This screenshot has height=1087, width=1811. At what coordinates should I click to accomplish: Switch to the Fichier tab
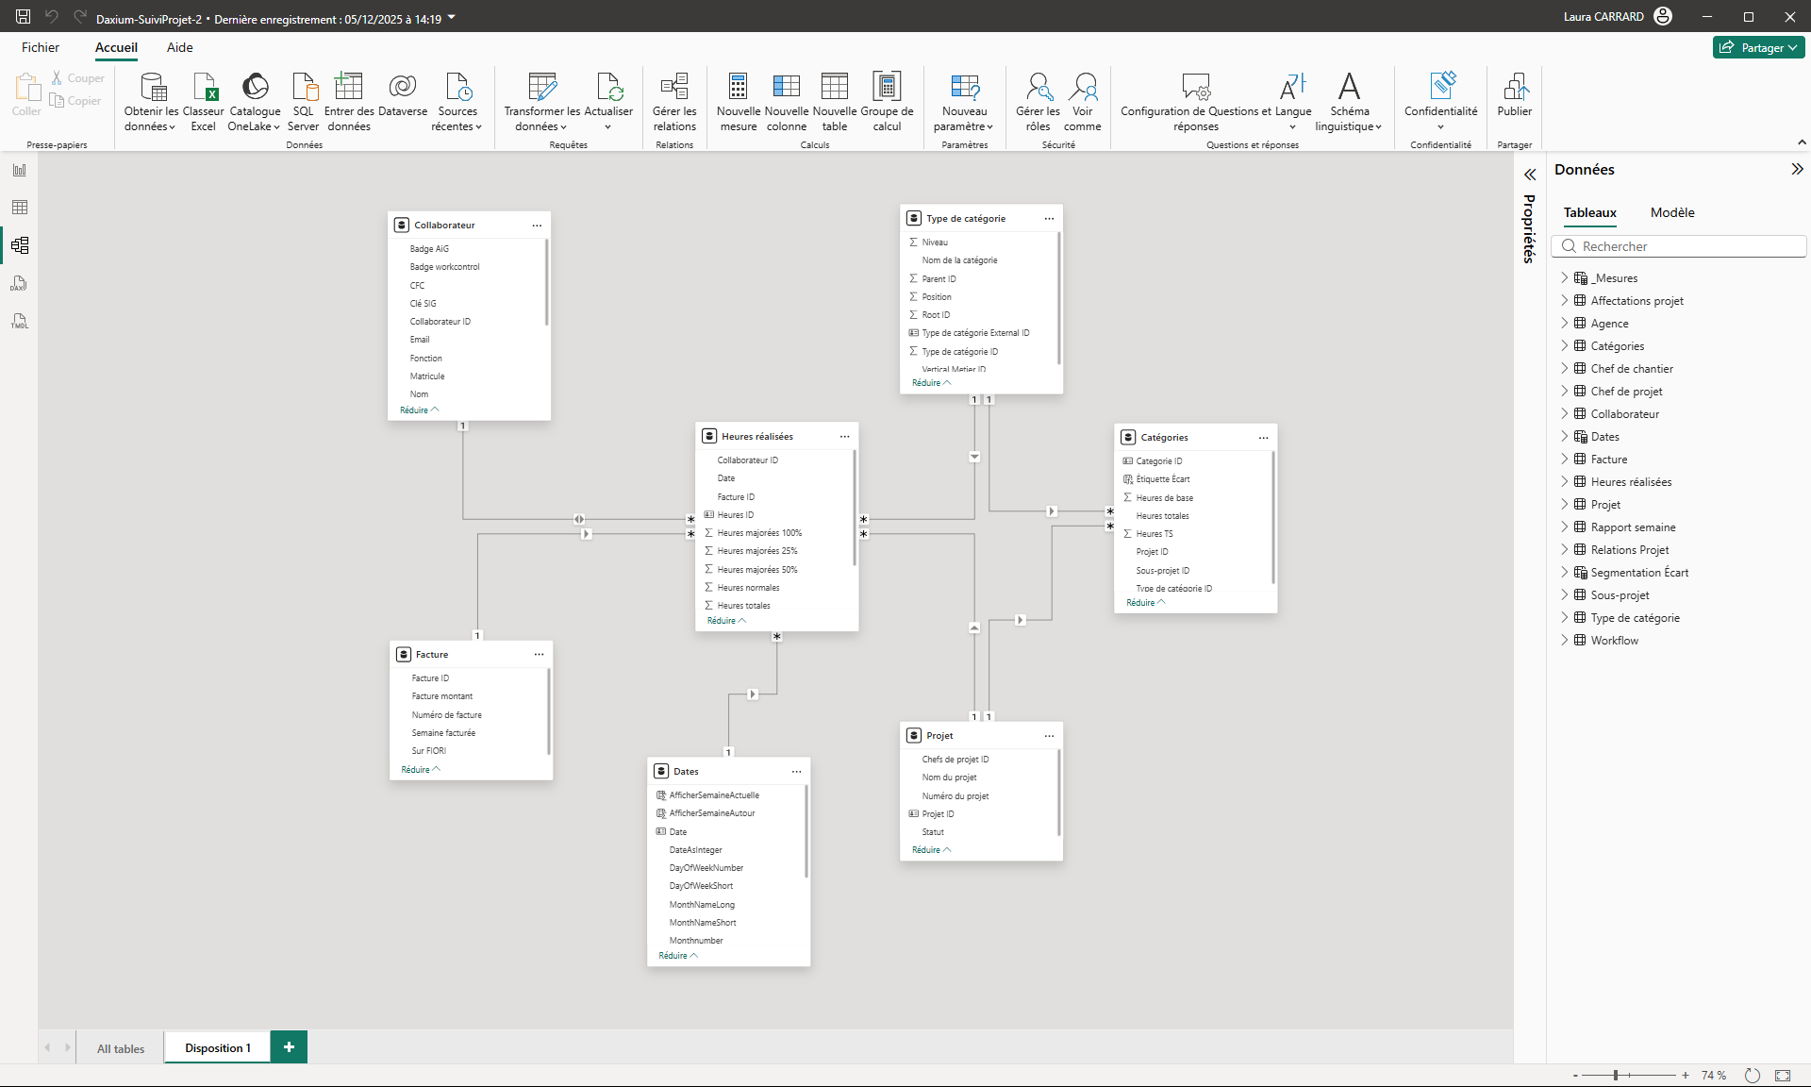tap(40, 47)
